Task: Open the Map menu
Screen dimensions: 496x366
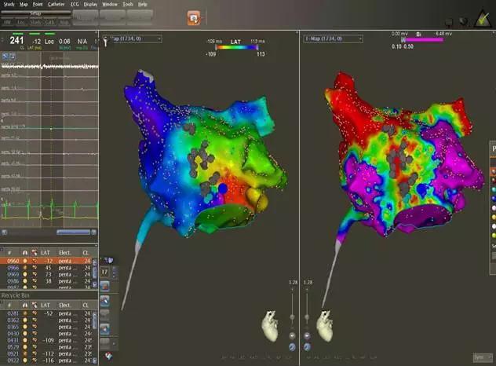Action: coord(24,4)
